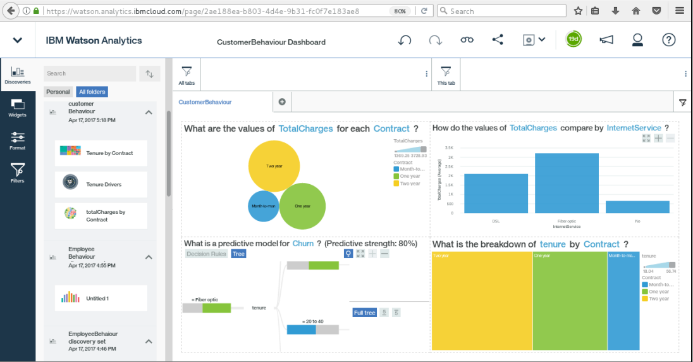693x362 pixels.
Task: Open three-dot menu at far right of filter bar
Action: [685, 74]
